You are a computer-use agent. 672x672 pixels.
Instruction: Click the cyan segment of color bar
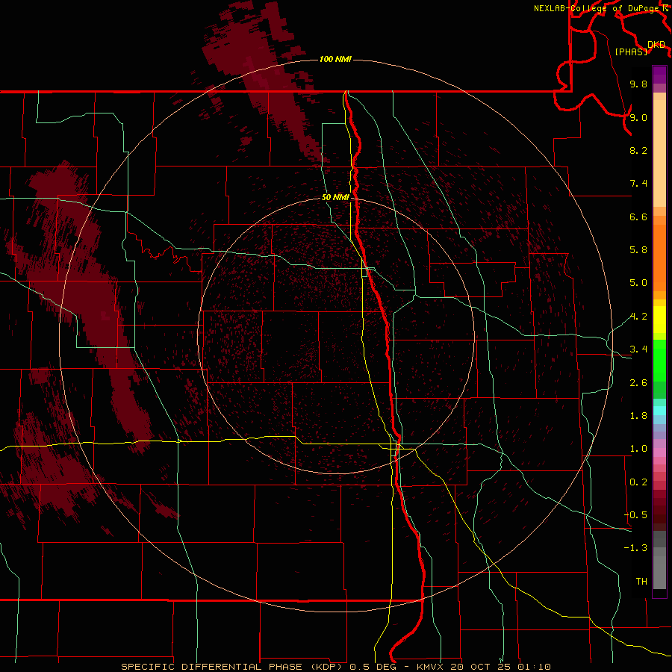659,411
